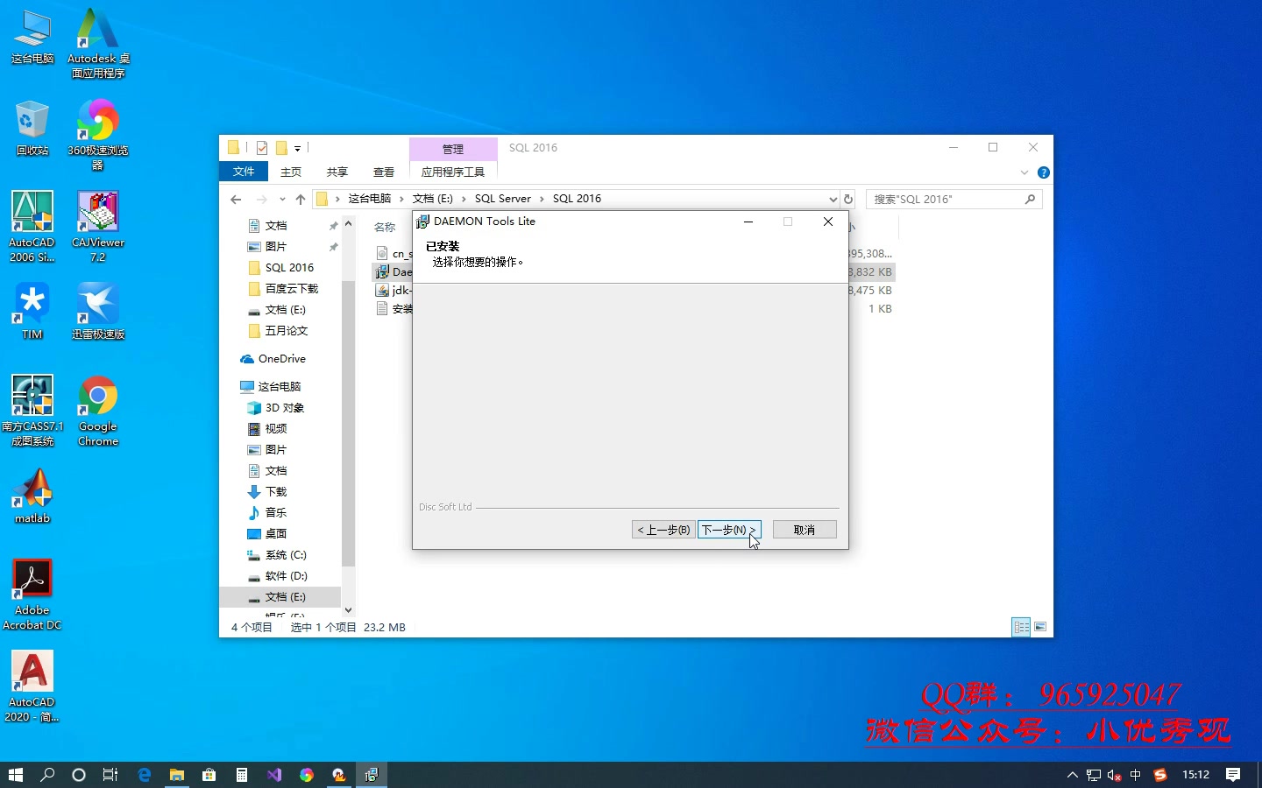The width and height of the screenshot is (1262, 788).
Task: Click 上一步(B) in DAEMON Tools installer
Action: point(663,530)
